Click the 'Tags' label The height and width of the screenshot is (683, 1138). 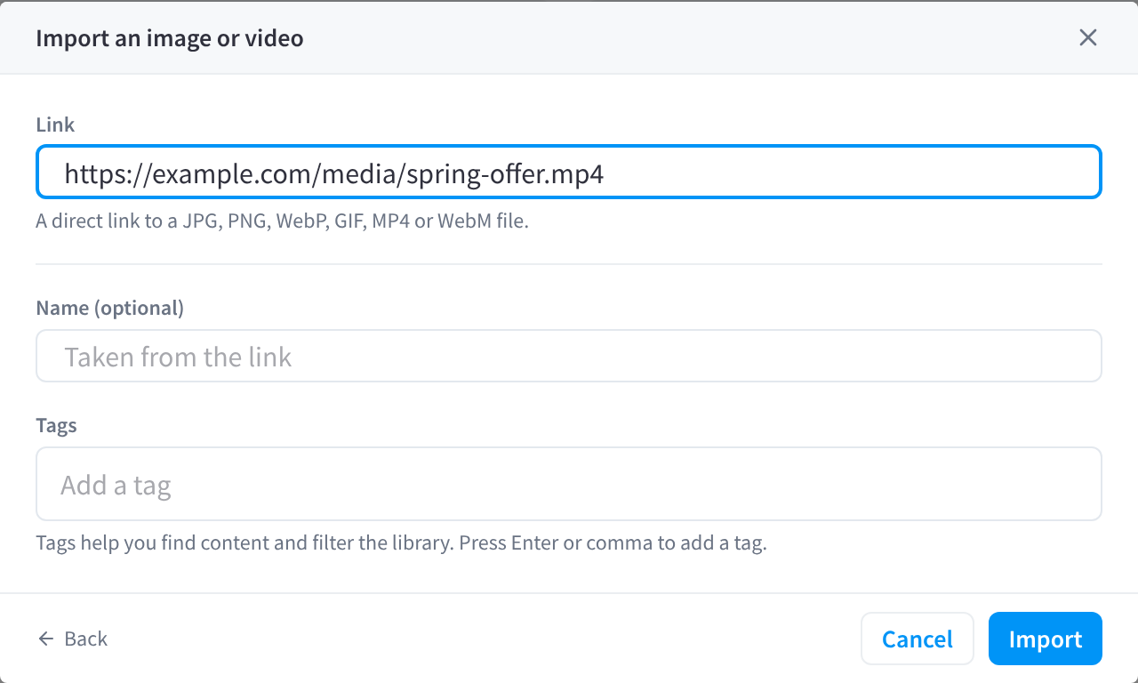pyautogui.click(x=56, y=425)
